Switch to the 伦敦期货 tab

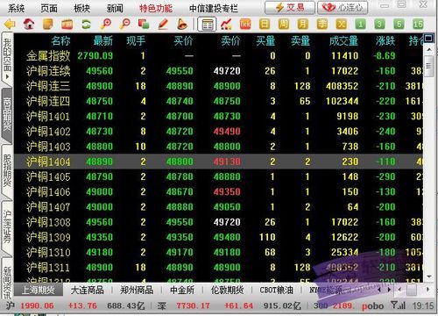[x=227, y=290]
